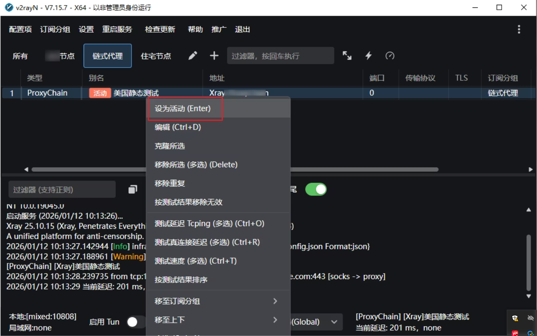
Task: Click the lightning bolt icon
Action: pos(368,56)
